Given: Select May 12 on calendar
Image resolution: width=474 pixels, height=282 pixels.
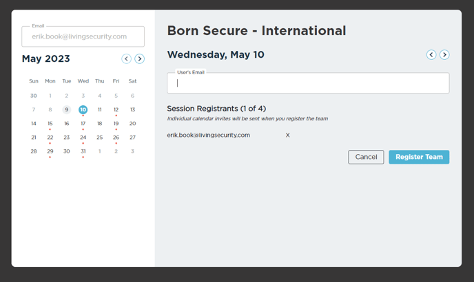Looking at the screenshot, I should coord(116,109).
